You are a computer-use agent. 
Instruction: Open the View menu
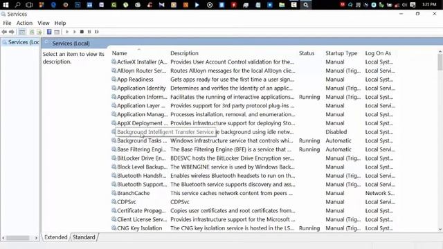click(43, 23)
